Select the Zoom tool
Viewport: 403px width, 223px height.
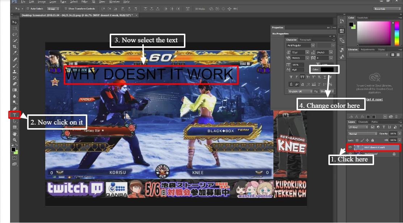point(14,140)
